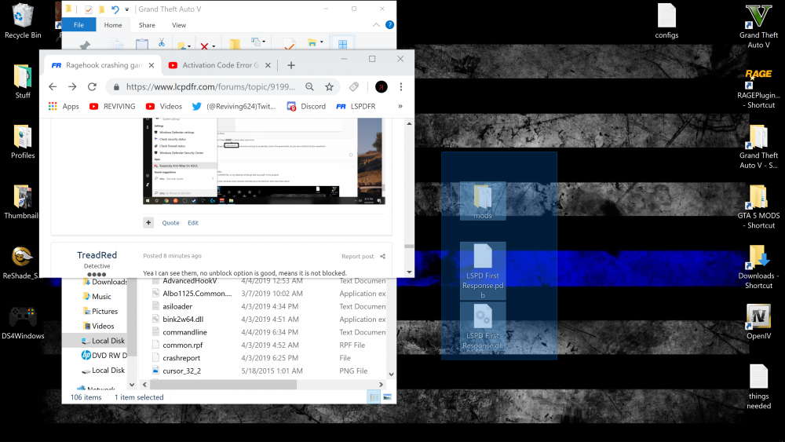Go forward in Chrome browser
Image resolution: width=785 pixels, height=442 pixels.
72,86
